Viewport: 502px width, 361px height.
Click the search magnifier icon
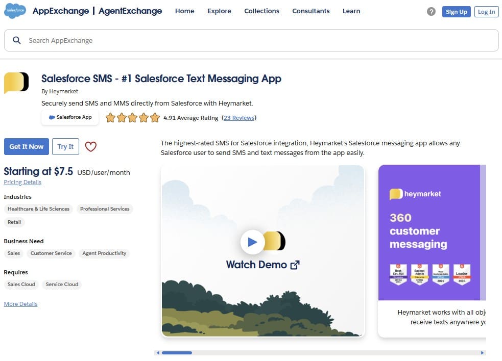pos(17,40)
